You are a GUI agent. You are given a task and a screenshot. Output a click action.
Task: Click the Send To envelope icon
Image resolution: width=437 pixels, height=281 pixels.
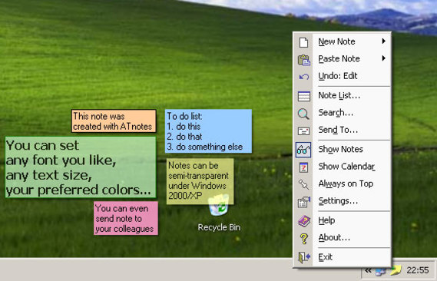pos(303,131)
